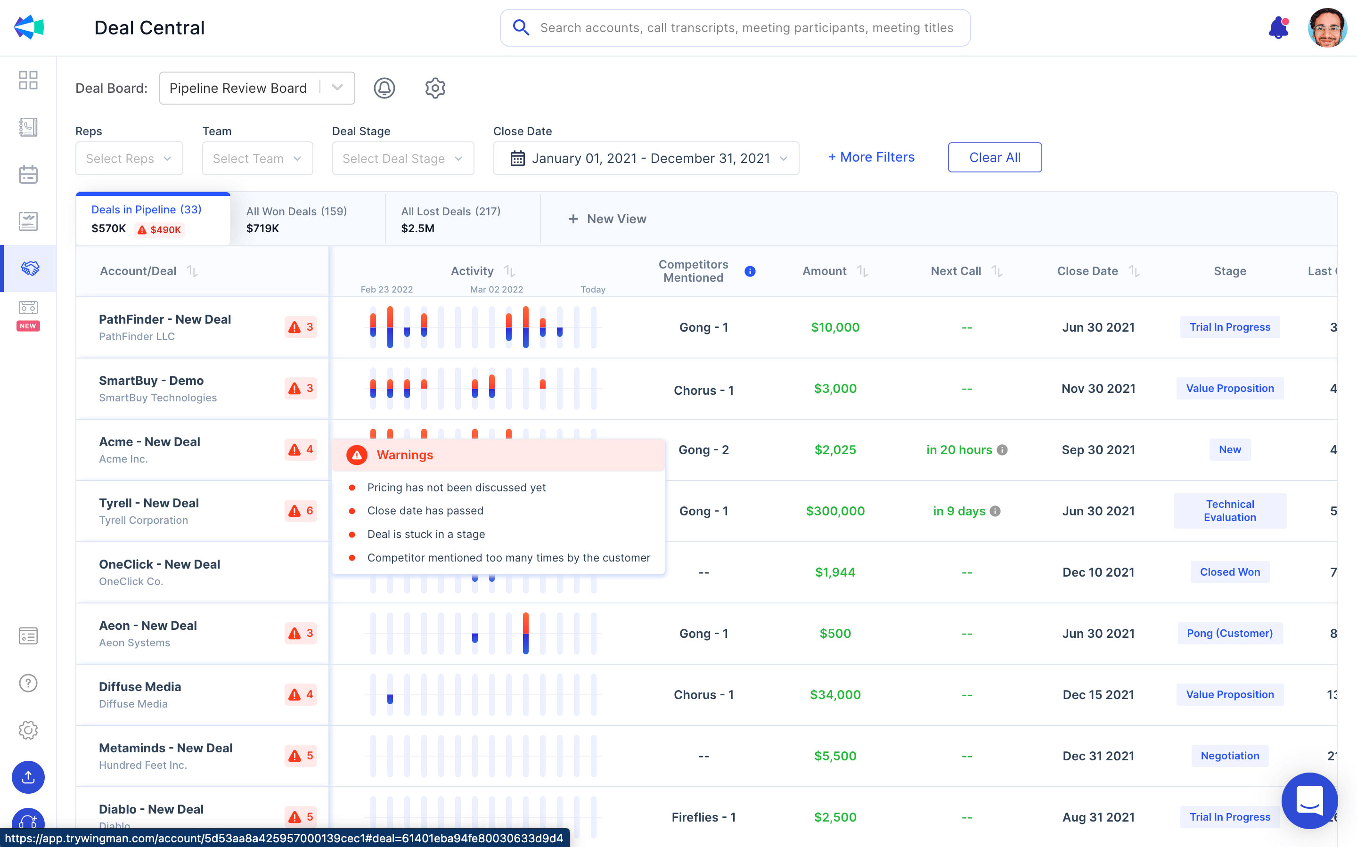Open the Select Deal Stage dropdown
Screen dimensions: 1357x847
403,159
